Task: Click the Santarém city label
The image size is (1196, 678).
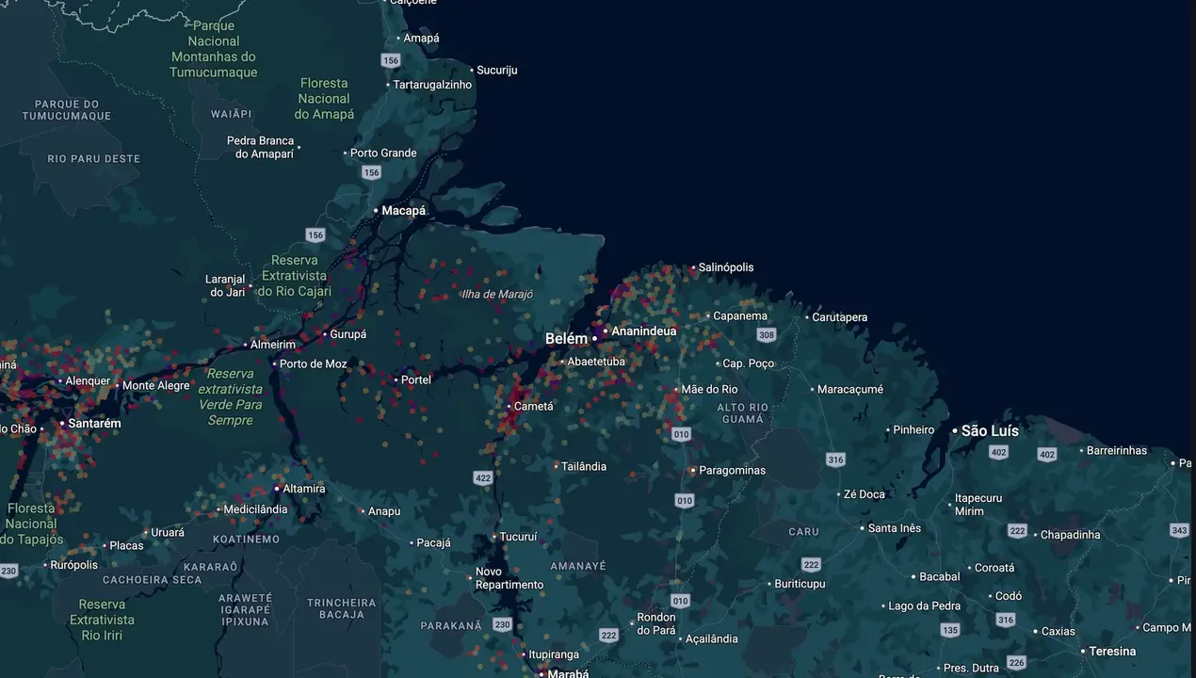Action: (x=94, y=424)
